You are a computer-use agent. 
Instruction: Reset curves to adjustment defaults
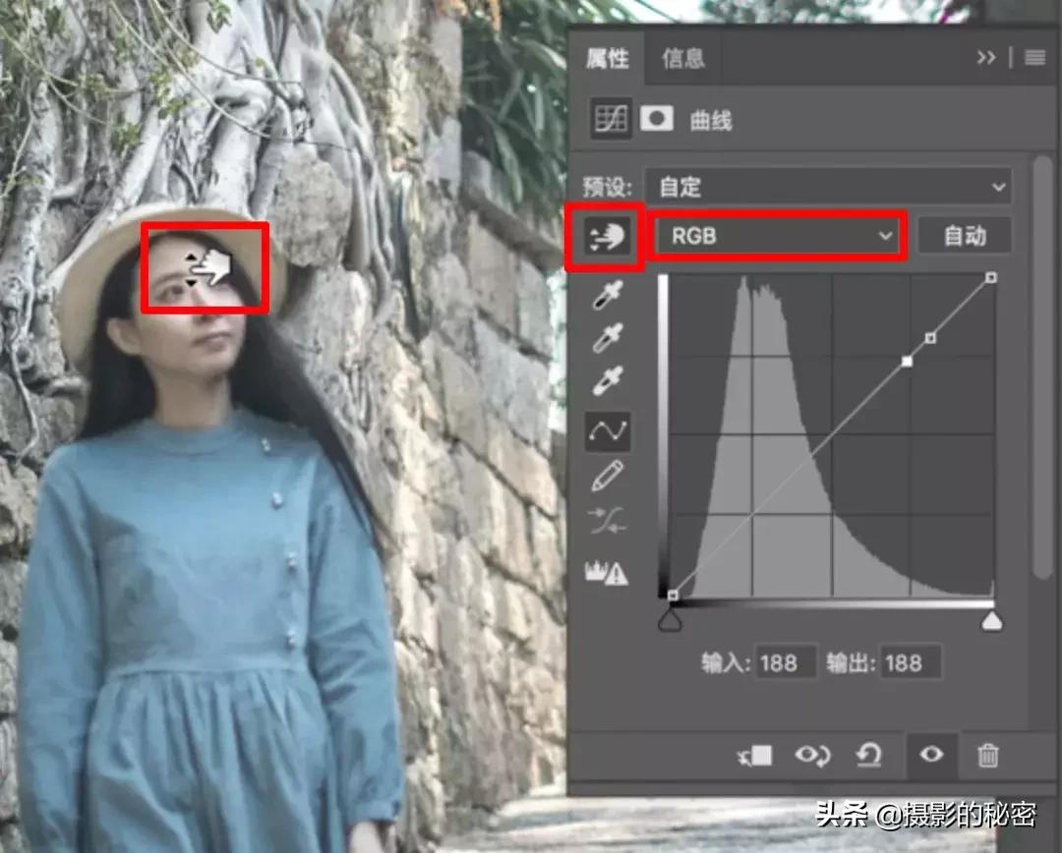pos(869,755)
